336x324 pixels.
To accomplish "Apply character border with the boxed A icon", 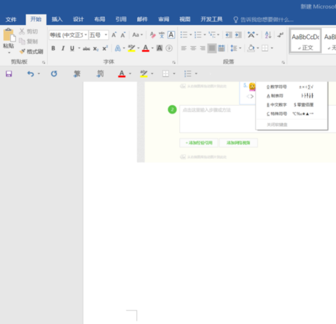I will pos(171,35).
